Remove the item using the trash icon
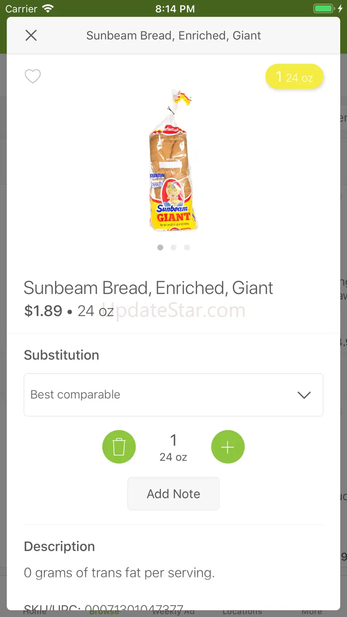This screenshot has height=617, width=347. coord(119,447)
